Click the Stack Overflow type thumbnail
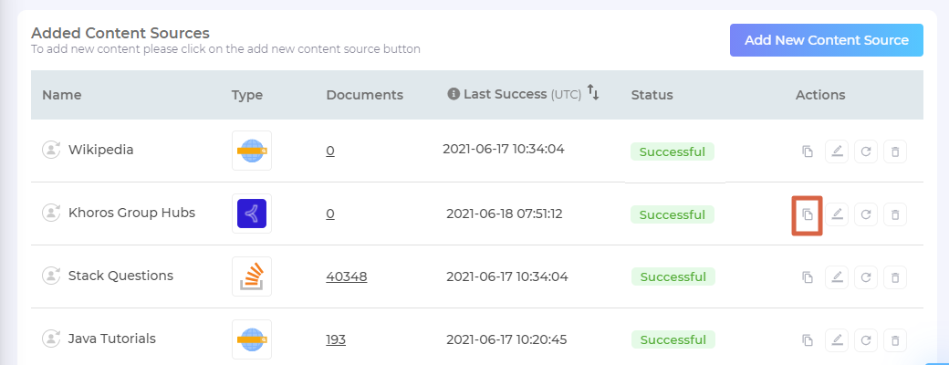Screen dimensions: 949x365 (252, 276)
